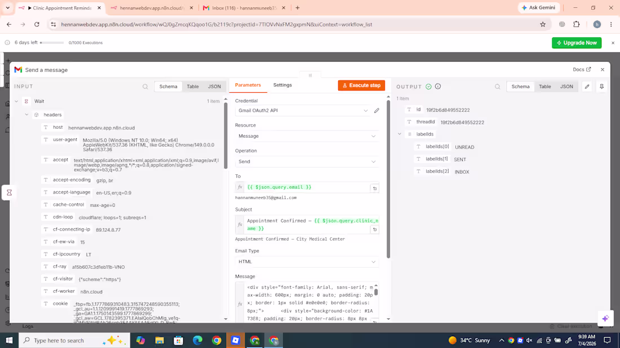
Task: Click the parameters panel scrollbar
Action: click(x=388, y=179)
